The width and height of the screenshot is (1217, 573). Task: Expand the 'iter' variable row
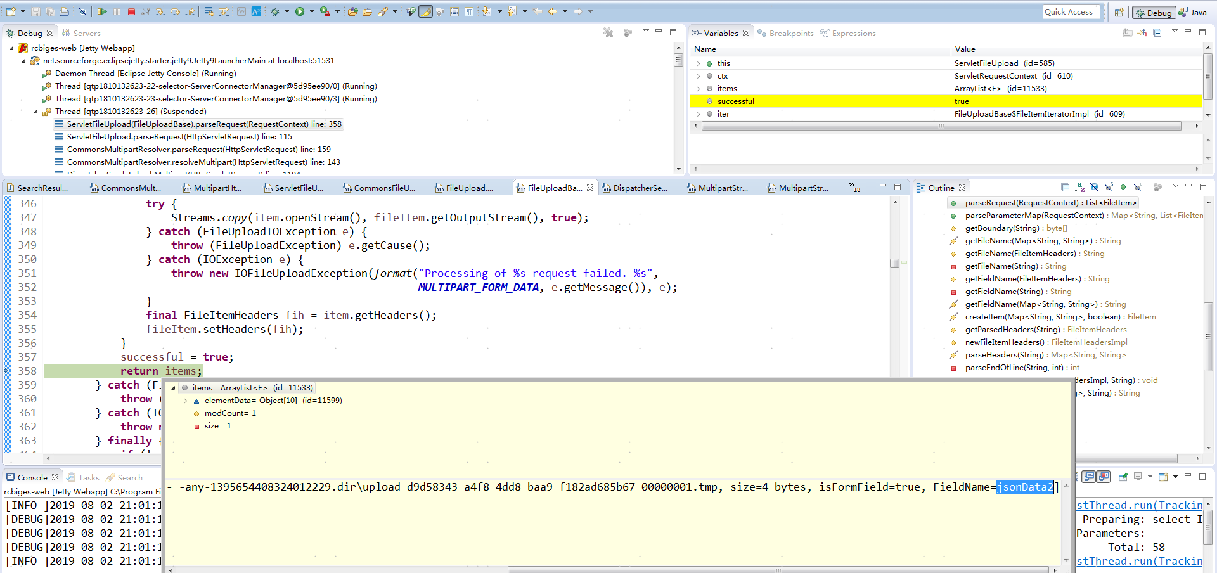coord(698,114)
